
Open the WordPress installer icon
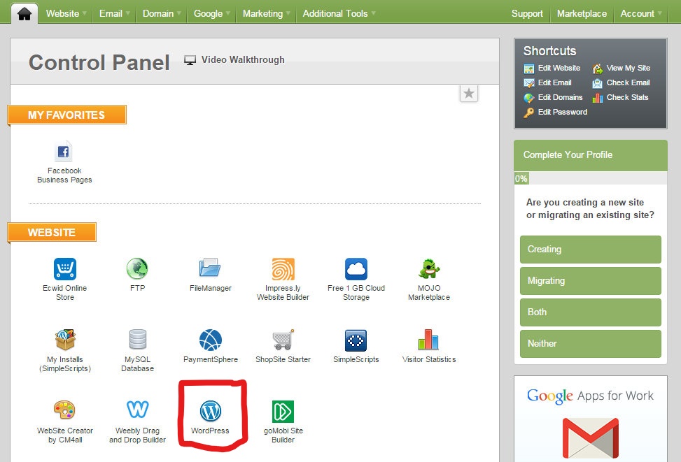coord(210,412)
